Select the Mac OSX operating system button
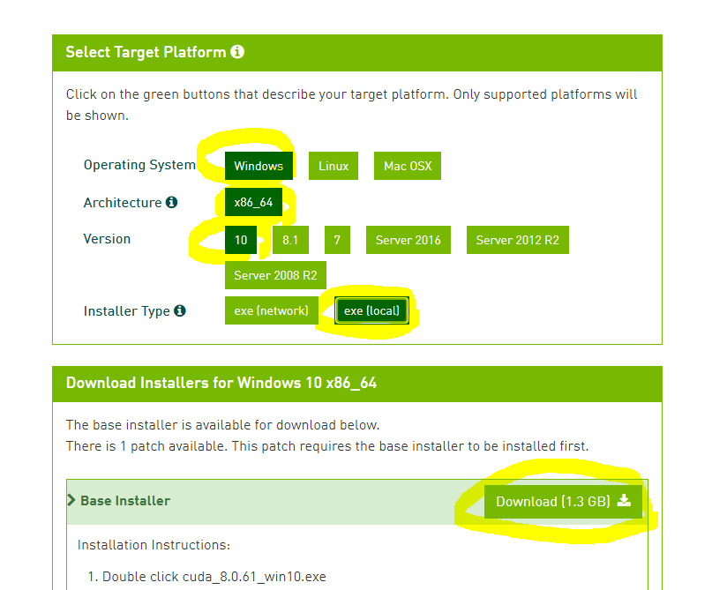Screen dimensions: 712x590 click(408, 166)
